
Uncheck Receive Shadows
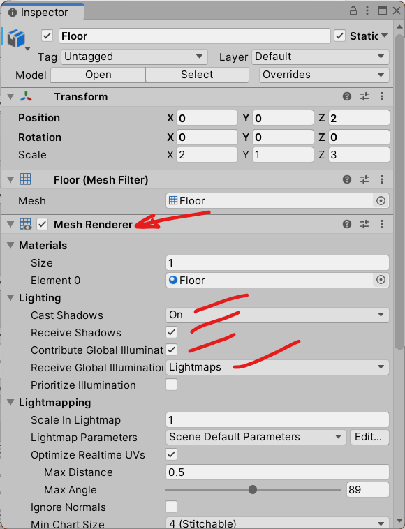click(172, 332)
